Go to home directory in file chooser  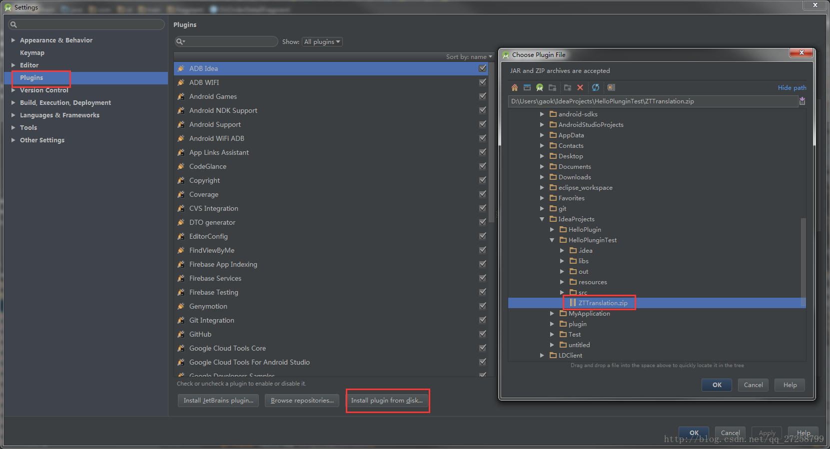514,87
